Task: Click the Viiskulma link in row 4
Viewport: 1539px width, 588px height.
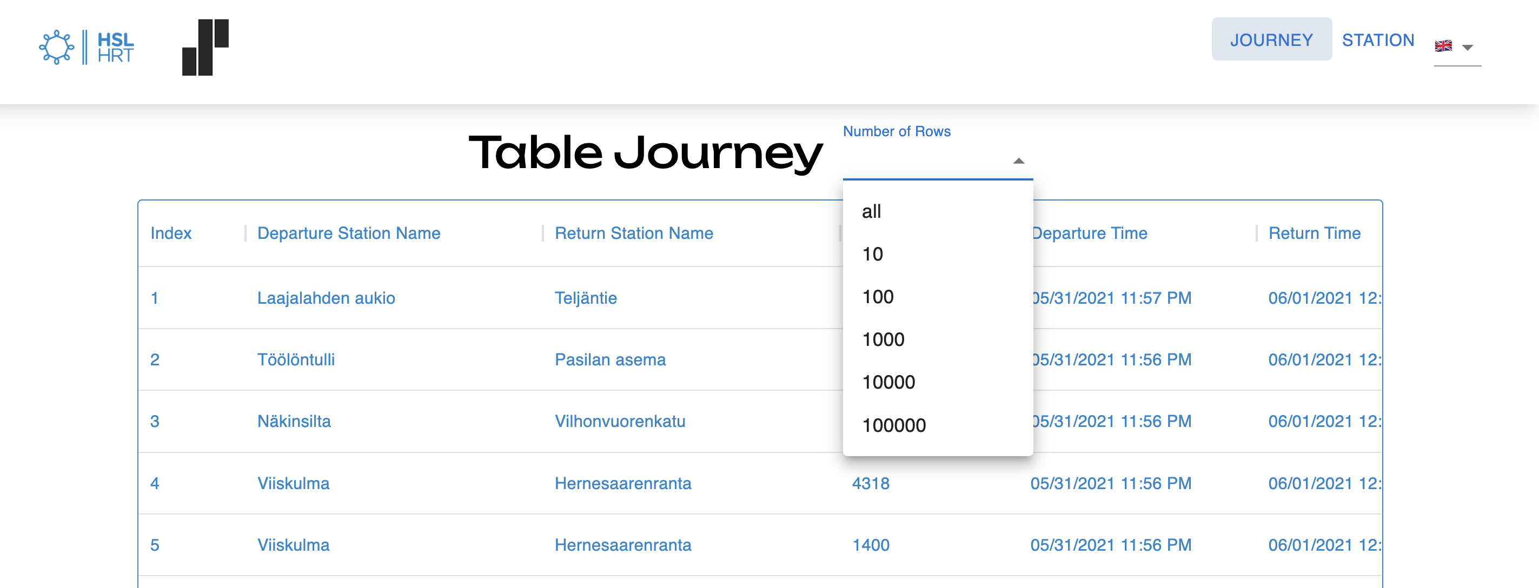Action: 292,484
